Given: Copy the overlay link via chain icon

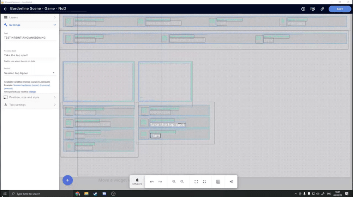Looking at the screenshot, I should [x=322, y=9].
